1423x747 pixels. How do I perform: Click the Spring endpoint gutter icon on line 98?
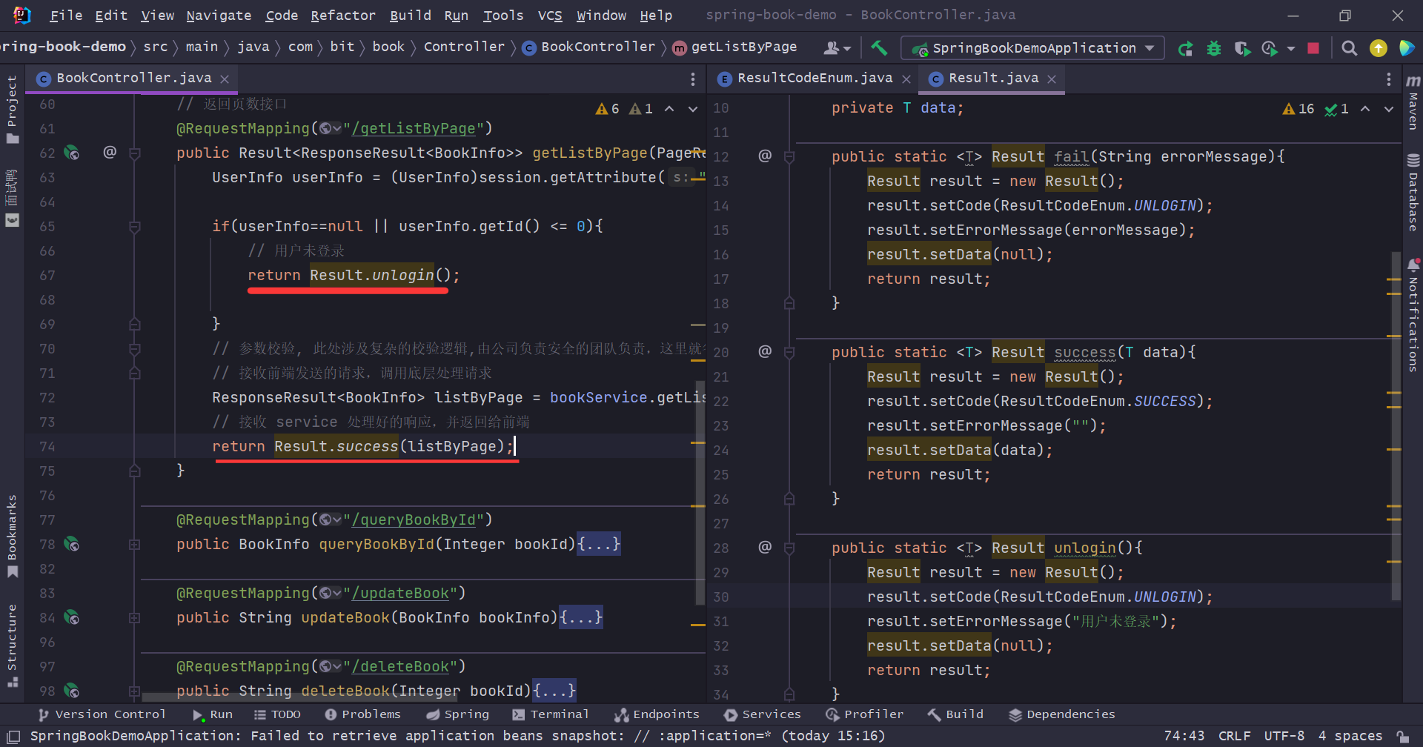pos(72,691)
